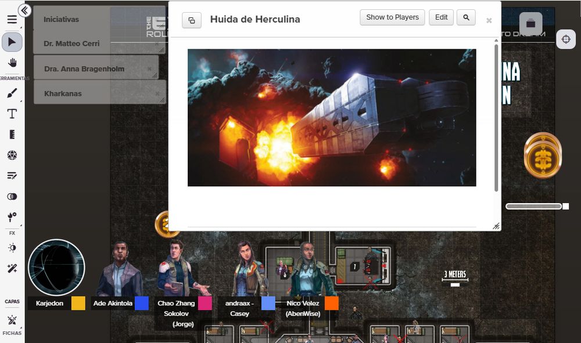Click Chao Zhang Sokolov's pink color swatch
The width and height of the screenshot is (581, 343).
point(205,303)
